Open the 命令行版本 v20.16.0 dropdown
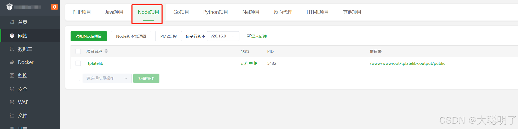The height and width of the screenshot is (129, 518). click(x=223, y=36)
